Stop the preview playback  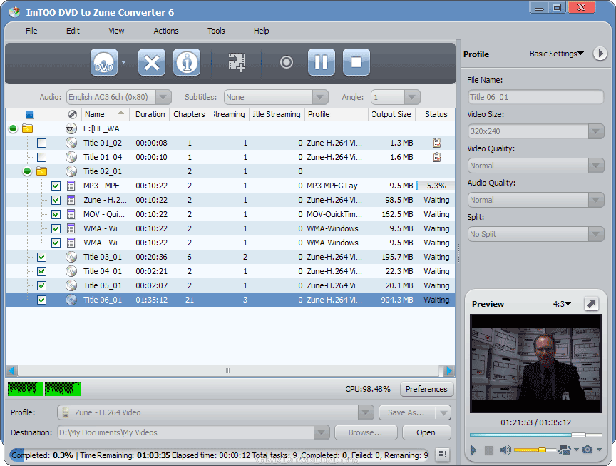pyautogui.click(x=488, y=450)
